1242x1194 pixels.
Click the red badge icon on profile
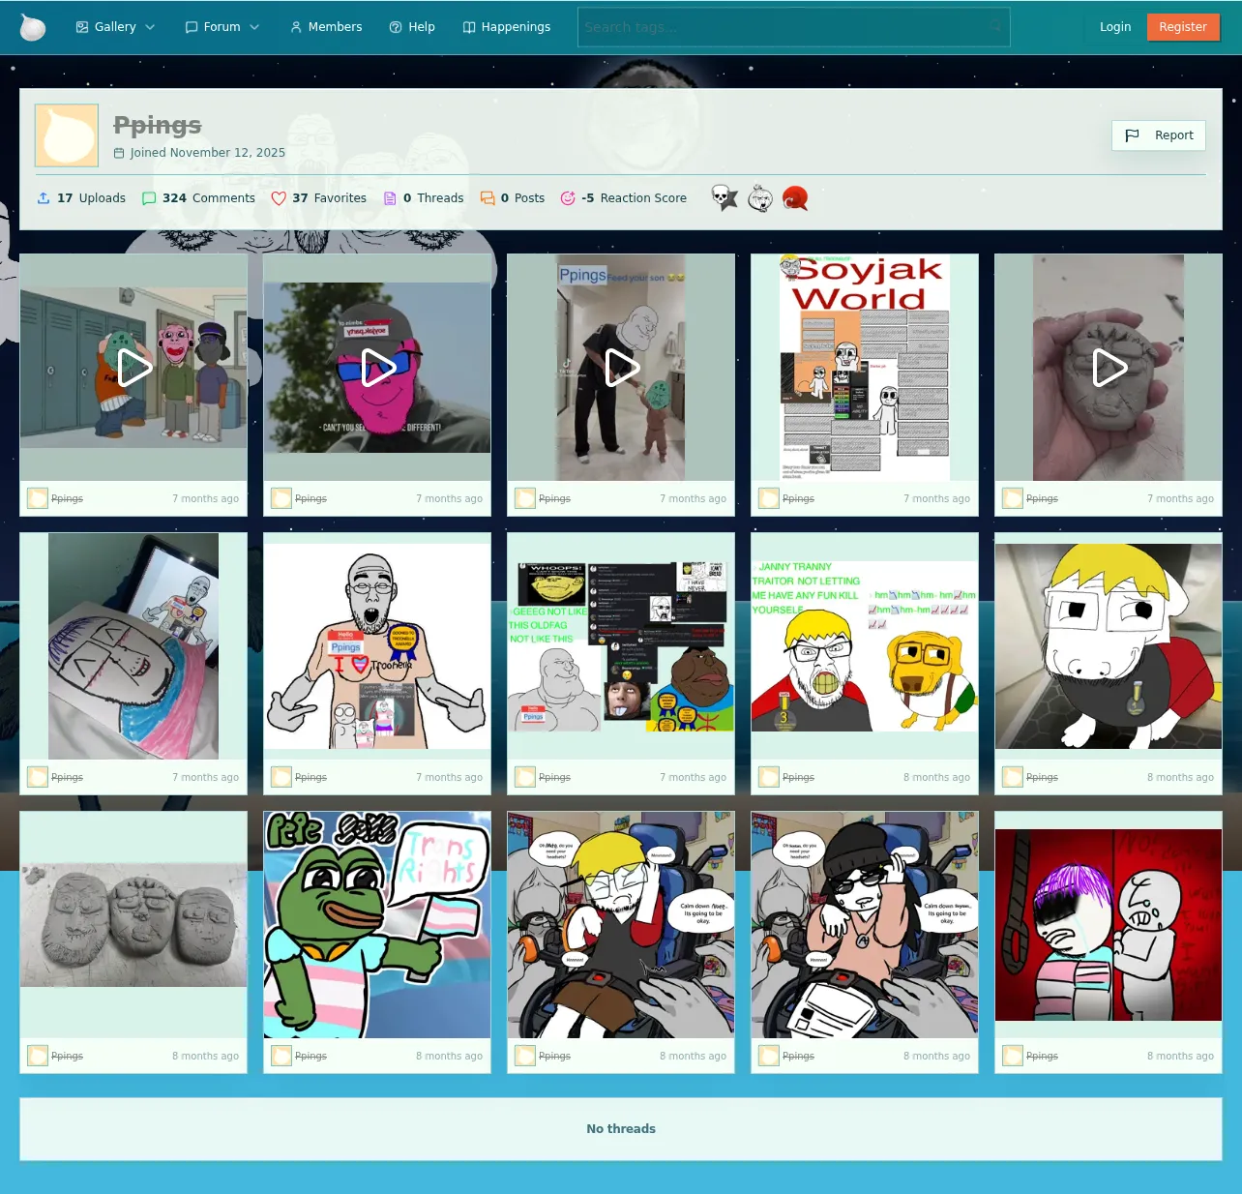795,197
